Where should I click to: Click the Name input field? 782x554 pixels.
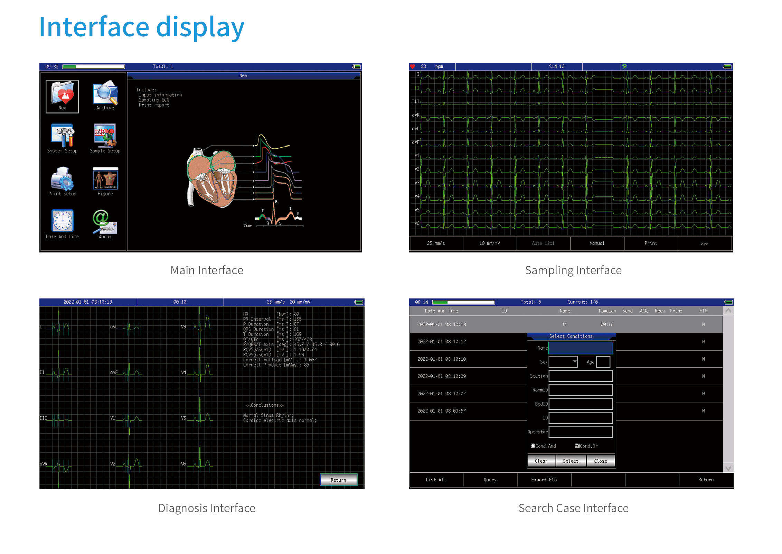581,348
